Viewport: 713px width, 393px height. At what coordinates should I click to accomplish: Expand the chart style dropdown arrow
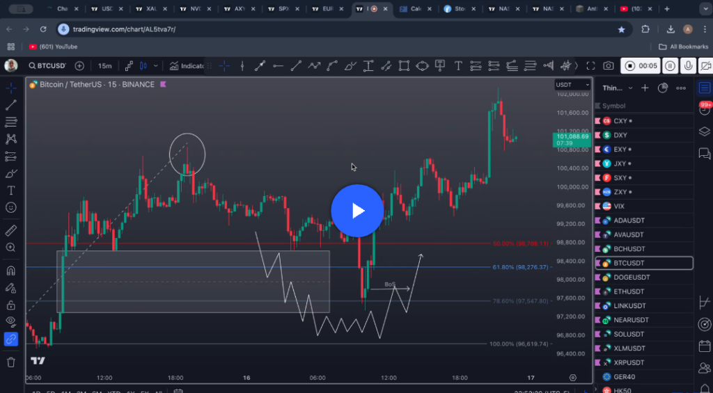pyautogui.click(x=155, y=66)
